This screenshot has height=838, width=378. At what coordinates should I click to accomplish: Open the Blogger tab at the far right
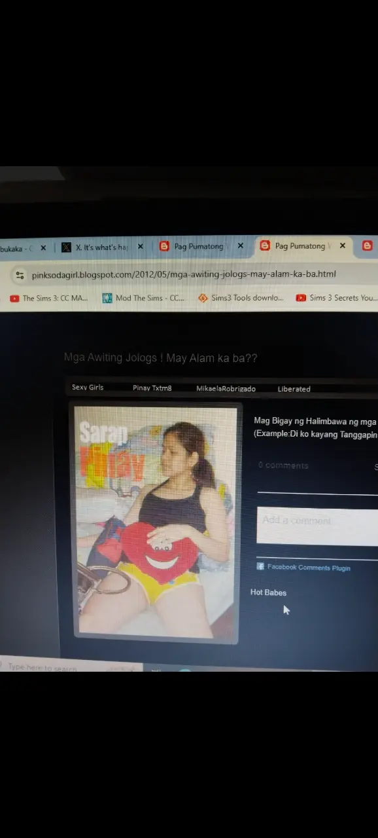click(x=368, y=246)
